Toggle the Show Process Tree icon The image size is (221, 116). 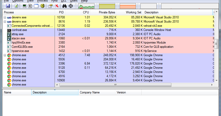(30, 6)
